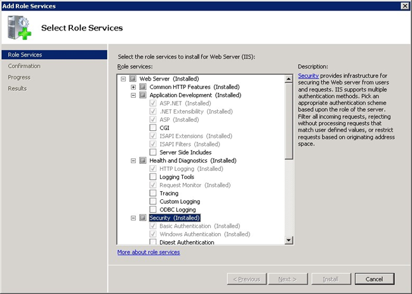Click the .NET Extensibility (Installed) text
Viewport: 412px width, 294px height.
click(196, 111)
